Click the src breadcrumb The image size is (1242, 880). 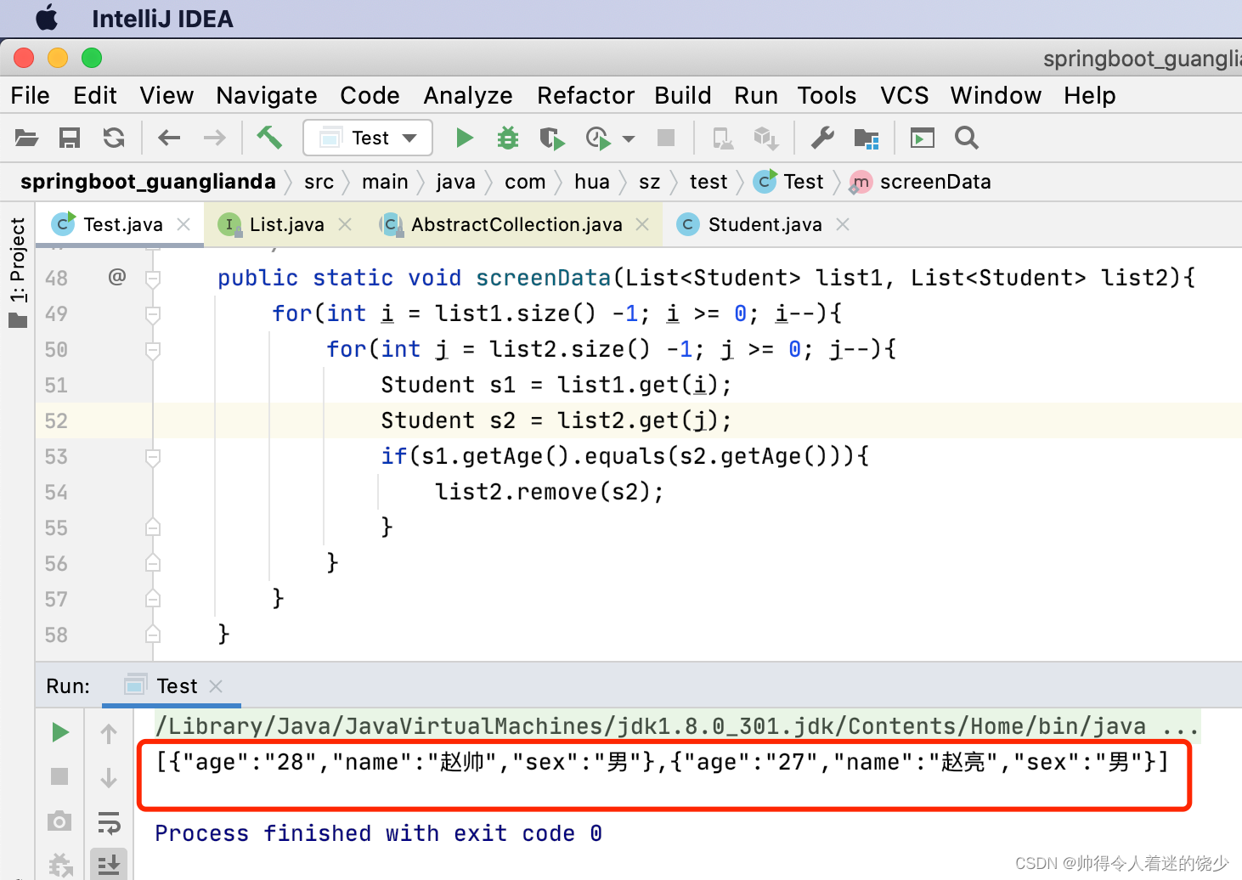pos(319,182)
